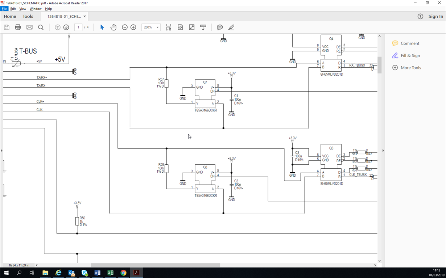446x278 pixels.
Task: Switch to the Tools tab
Action: click(x=28, y=16)
